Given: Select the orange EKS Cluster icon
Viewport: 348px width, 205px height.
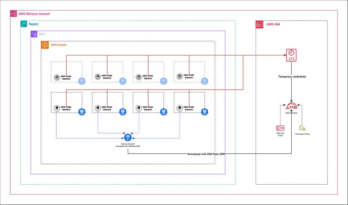Looking at the screenshot, I should pyautogui.click(x=45, y=45).
